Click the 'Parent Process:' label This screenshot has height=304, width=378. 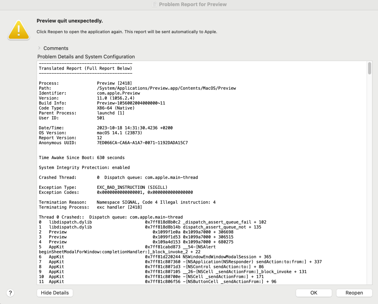coord(58,113)
